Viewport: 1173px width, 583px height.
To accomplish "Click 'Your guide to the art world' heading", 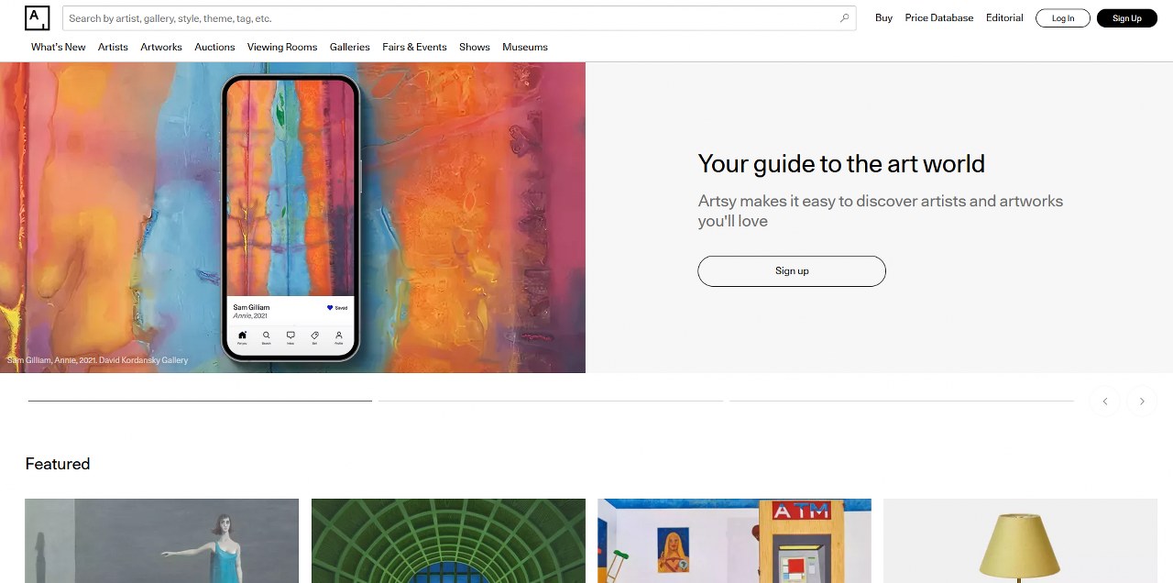I will point(841,164).
